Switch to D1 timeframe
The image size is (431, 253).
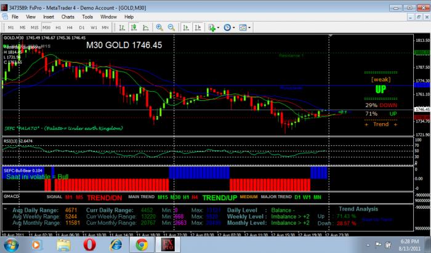pyautogui.click(x=82, y=28)
